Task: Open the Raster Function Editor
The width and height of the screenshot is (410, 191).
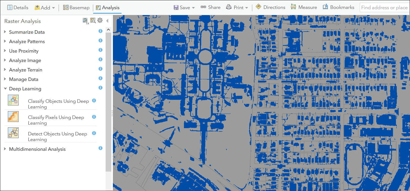Action: click(x=86, y=20)
